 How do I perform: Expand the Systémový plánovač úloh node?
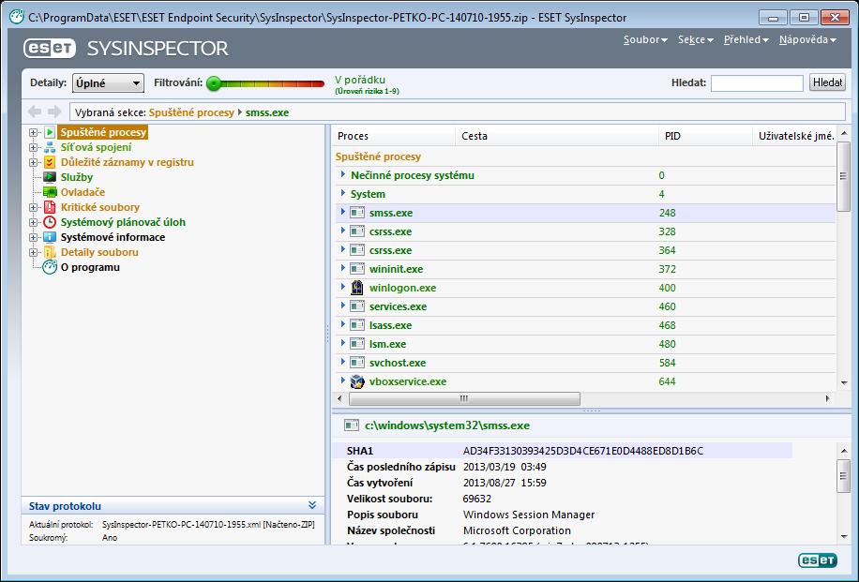point(34,222)
